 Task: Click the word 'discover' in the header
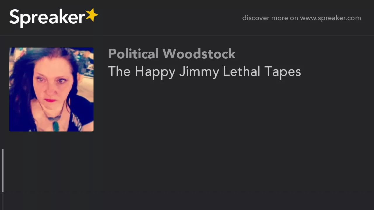click(x=256, y=18)
